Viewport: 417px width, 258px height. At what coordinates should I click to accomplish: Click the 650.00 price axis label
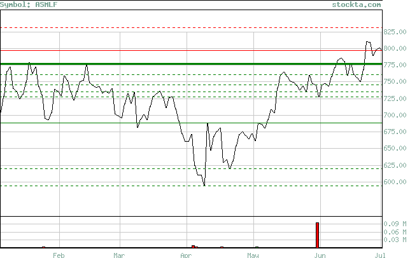point(395,148)
